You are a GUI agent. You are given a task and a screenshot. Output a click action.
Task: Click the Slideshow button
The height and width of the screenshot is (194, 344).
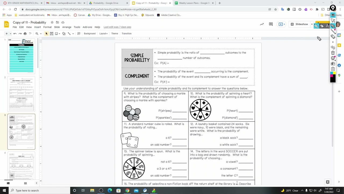coord(299,24)
